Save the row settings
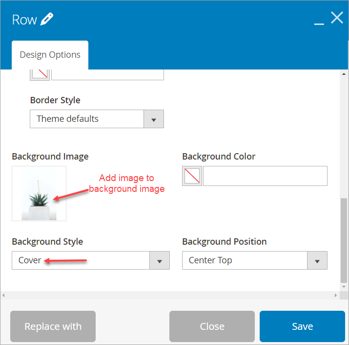The height and width of the screenshot is (345, 349). click(302, 326)
